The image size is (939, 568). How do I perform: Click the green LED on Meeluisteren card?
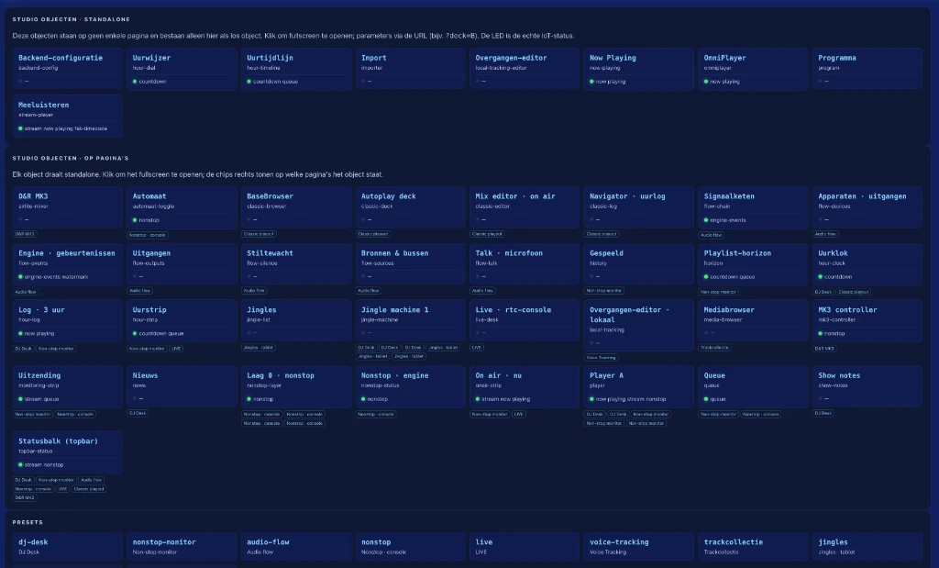20,128
